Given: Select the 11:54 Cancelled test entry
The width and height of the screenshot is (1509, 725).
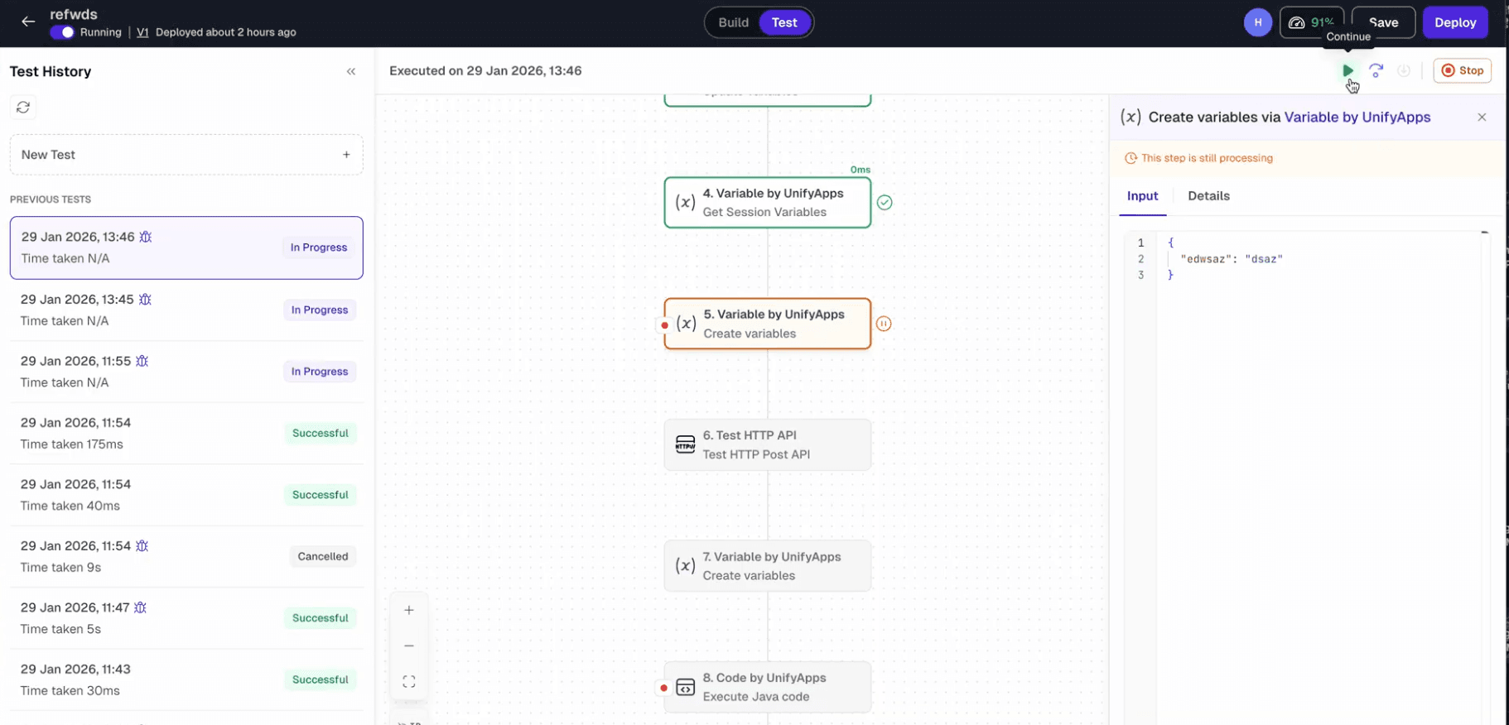Looking at the screenshot, I should point(186,556).
